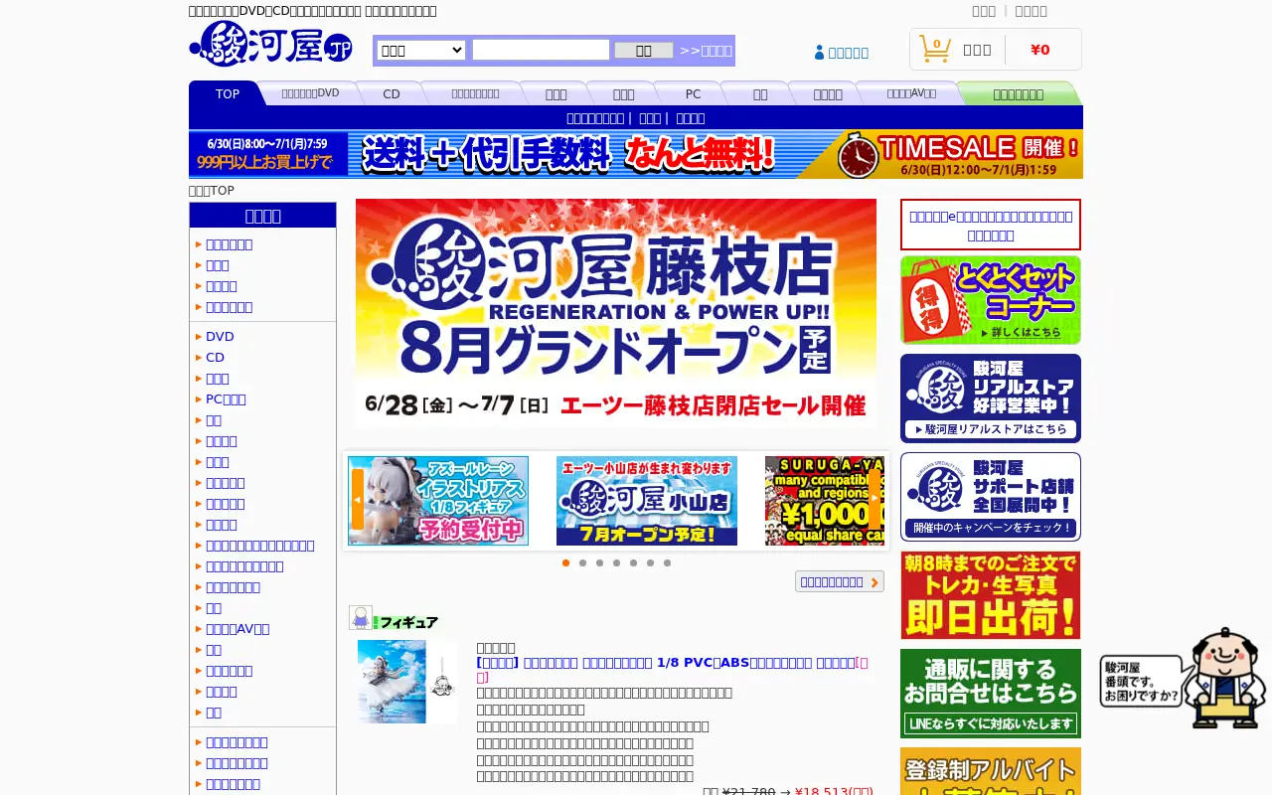Switch to the CD navigation tab
The width and height of the screenshot is (1272, 795).
pos(392,93)
